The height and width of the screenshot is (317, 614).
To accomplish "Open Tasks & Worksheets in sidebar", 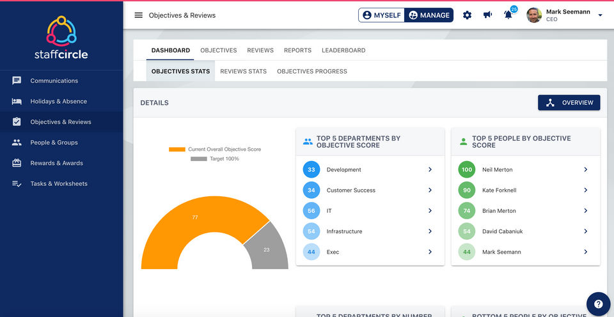I will 59,184.
